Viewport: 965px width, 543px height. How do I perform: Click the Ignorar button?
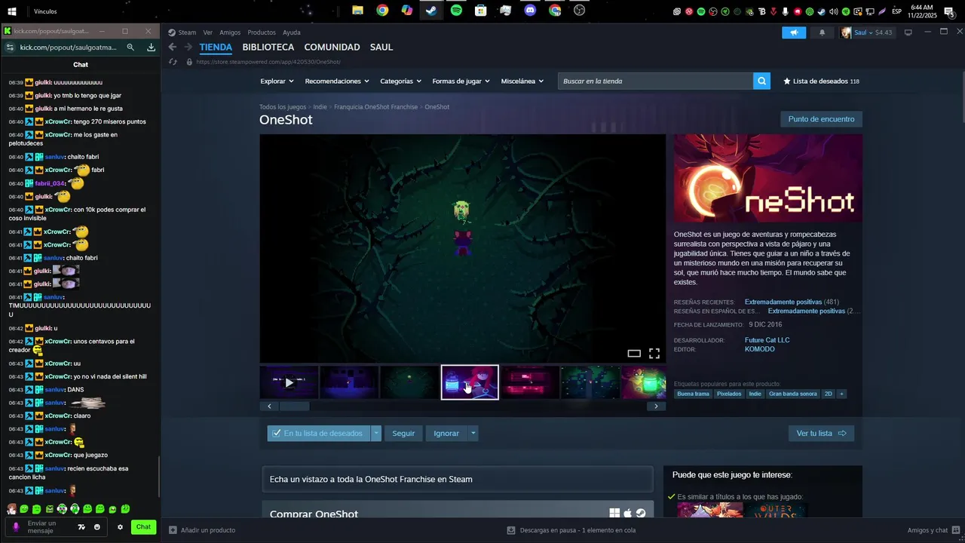446,434
